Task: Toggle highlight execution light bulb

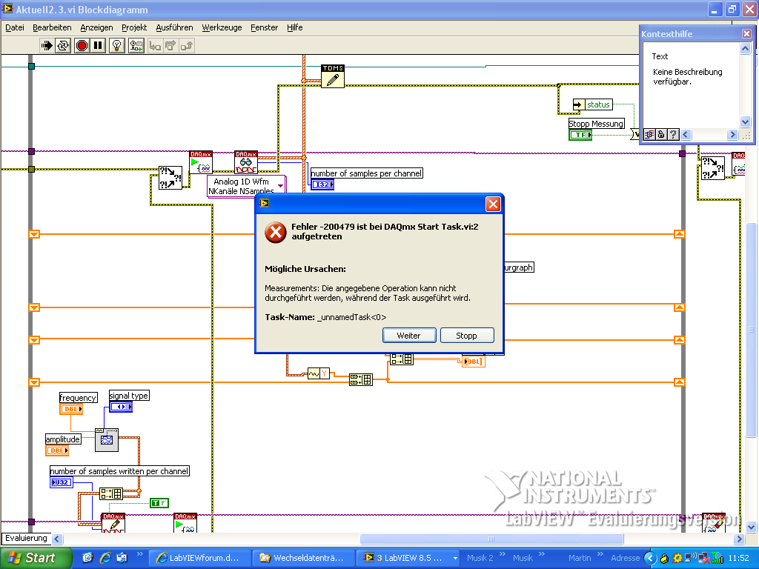Action: 116,45
